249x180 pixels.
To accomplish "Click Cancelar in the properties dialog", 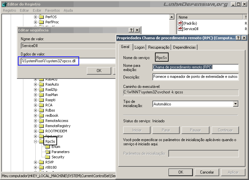I will (207, 172).
